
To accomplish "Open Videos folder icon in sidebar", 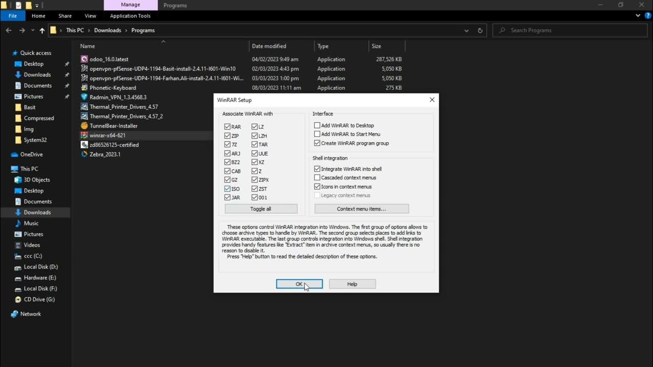I will pos(18,245).
